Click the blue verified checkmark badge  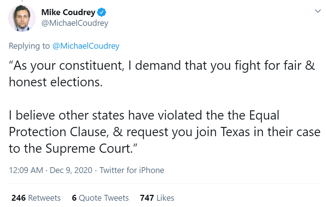[x=102, y=13]
